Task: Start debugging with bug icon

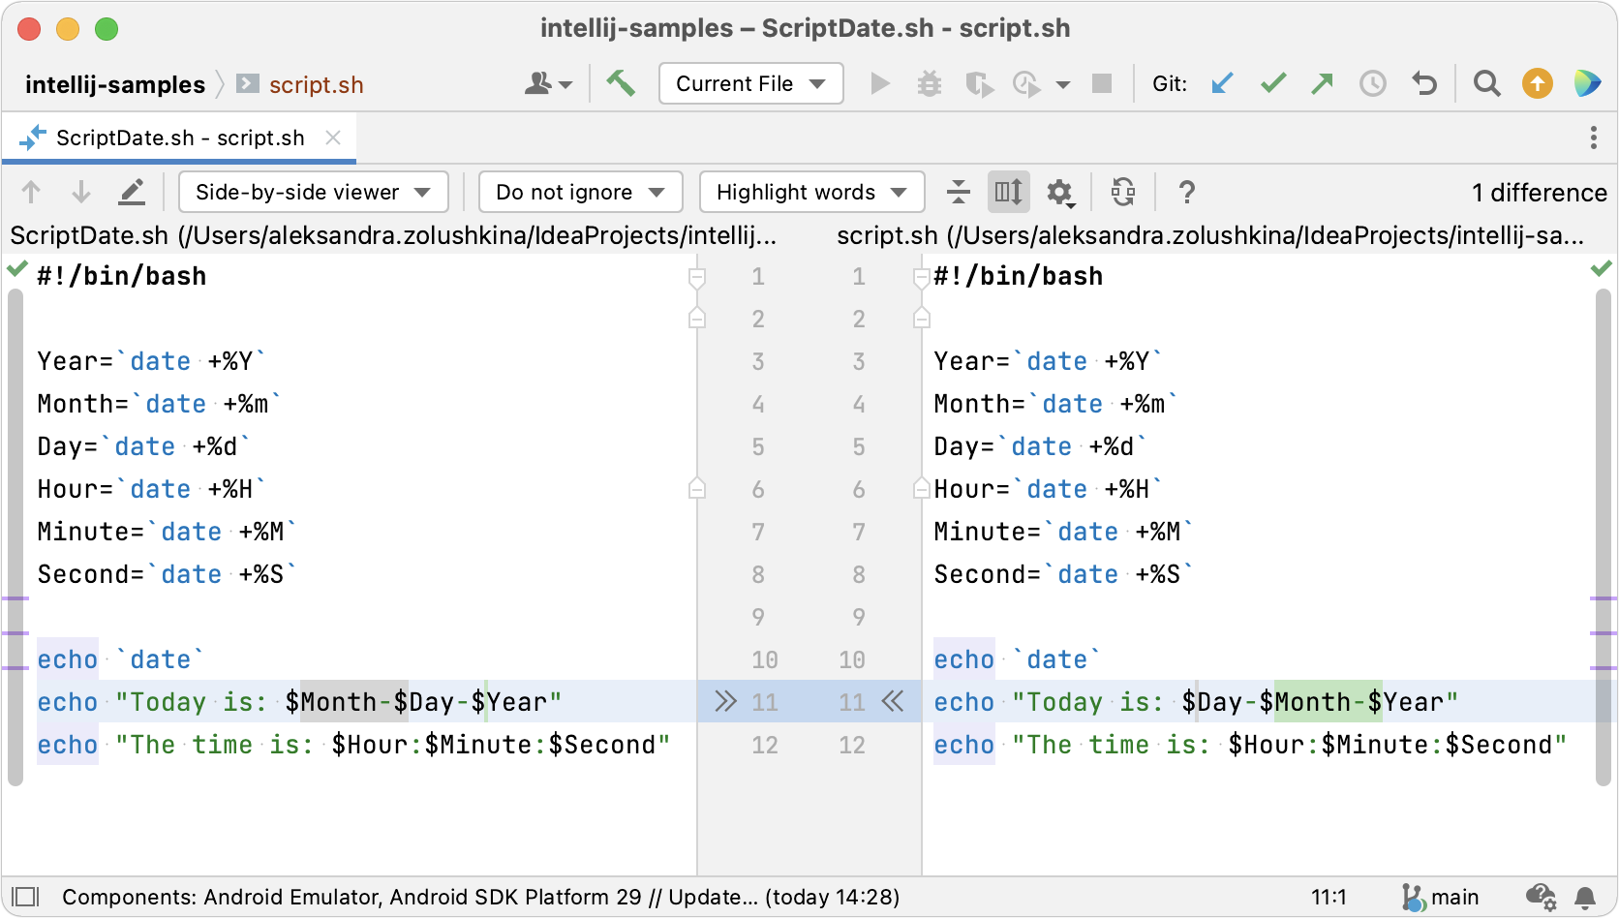Action: (930, 84)
